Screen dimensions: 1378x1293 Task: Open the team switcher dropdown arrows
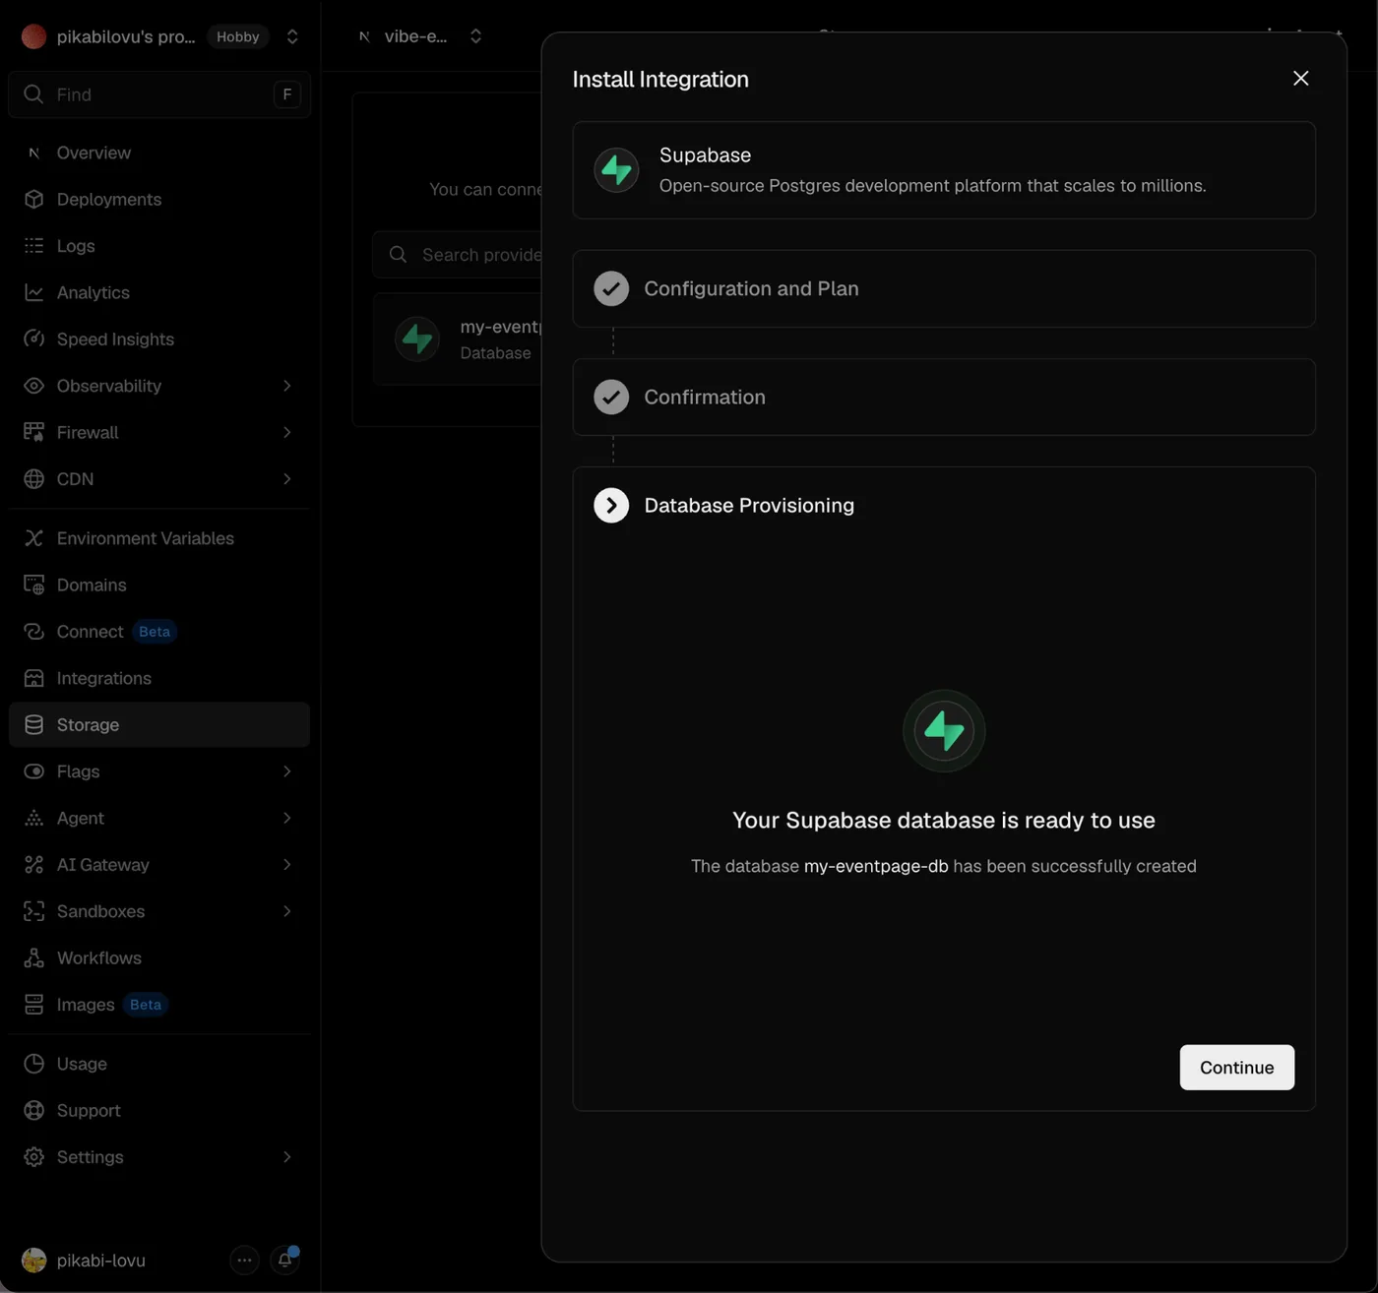click(x=292, y=36)
